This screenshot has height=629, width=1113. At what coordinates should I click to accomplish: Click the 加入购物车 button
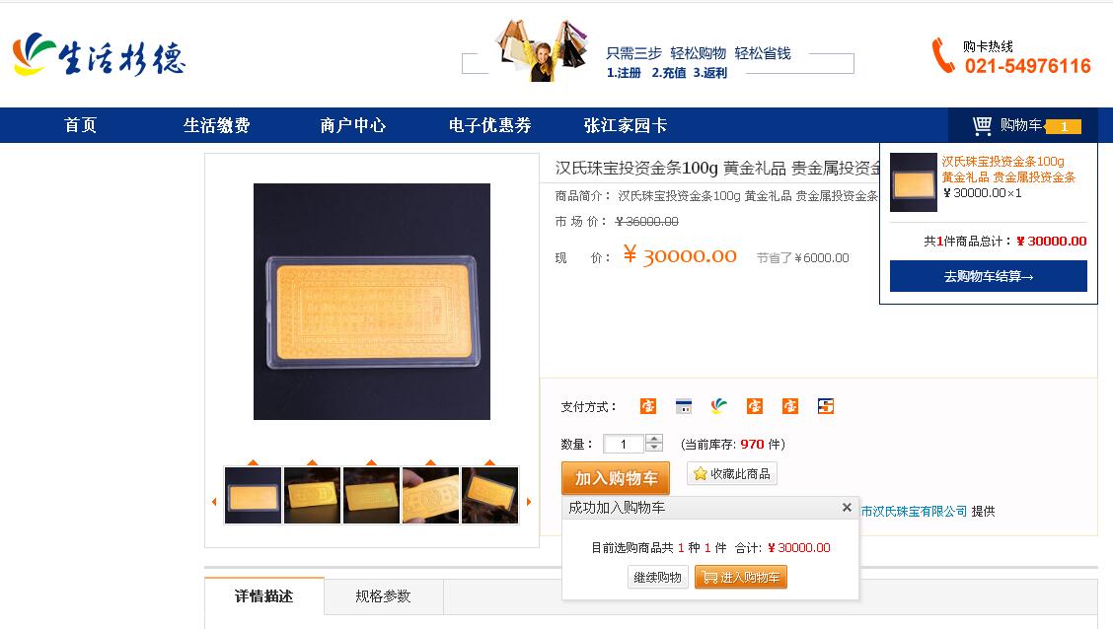click(616, 479)
